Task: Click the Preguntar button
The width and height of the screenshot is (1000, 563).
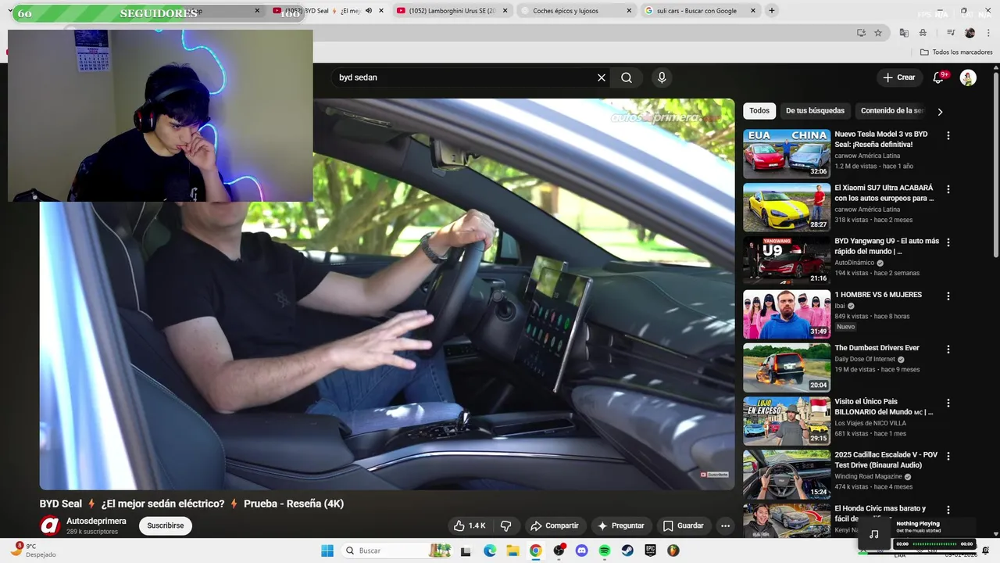Action: coord(621,525)
